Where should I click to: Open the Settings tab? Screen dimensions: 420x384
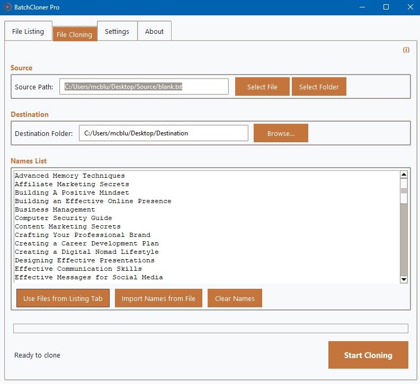tap(117, 31)
